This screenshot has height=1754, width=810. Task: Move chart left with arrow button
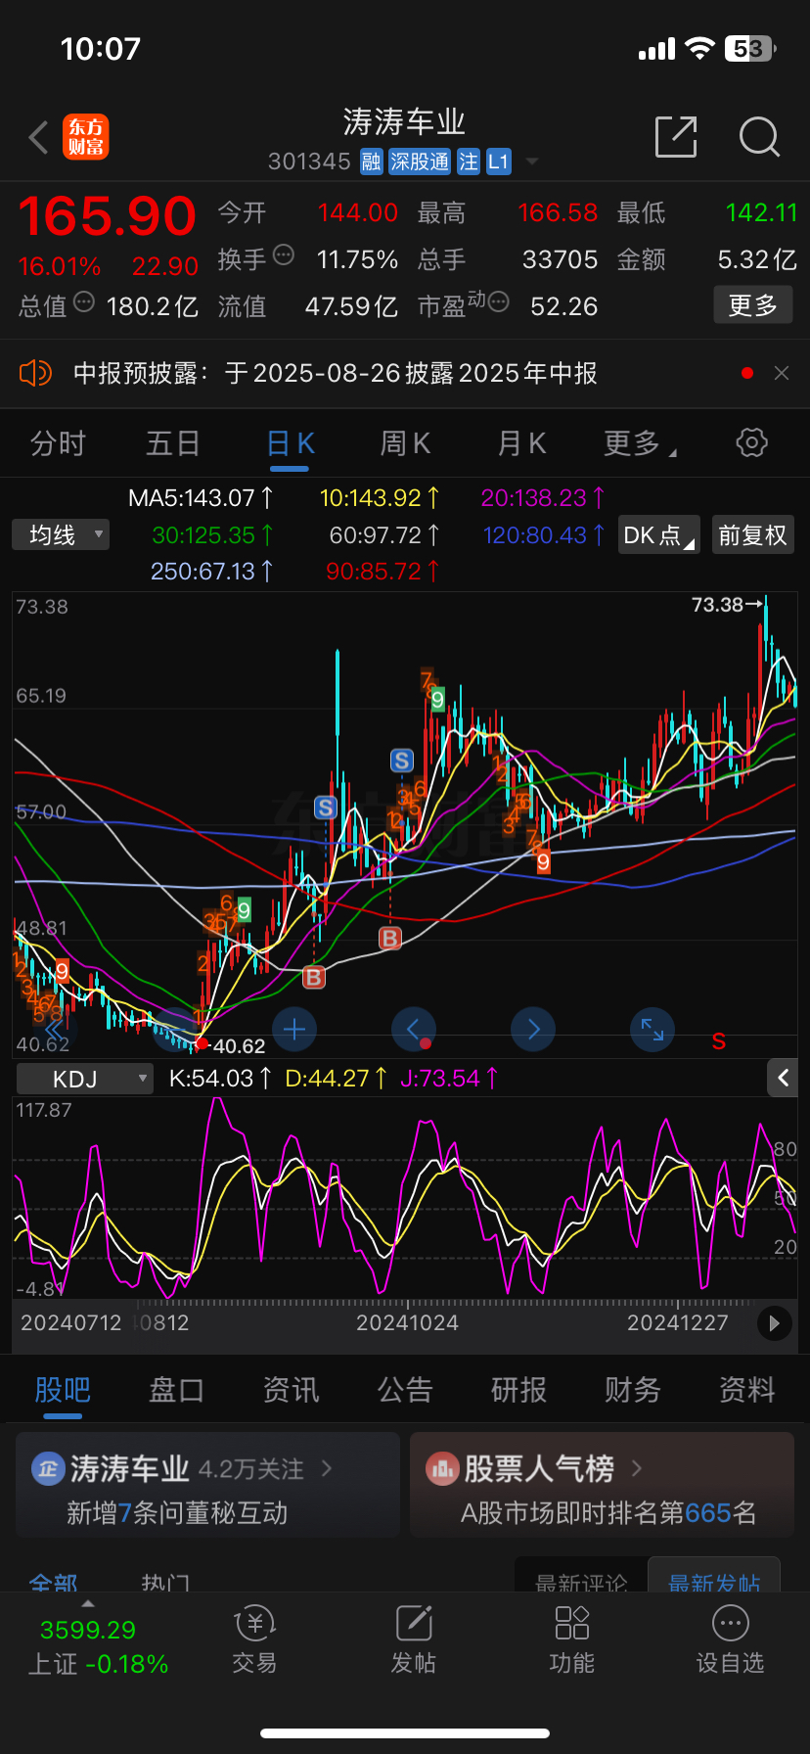click(x=414, y=1029)
